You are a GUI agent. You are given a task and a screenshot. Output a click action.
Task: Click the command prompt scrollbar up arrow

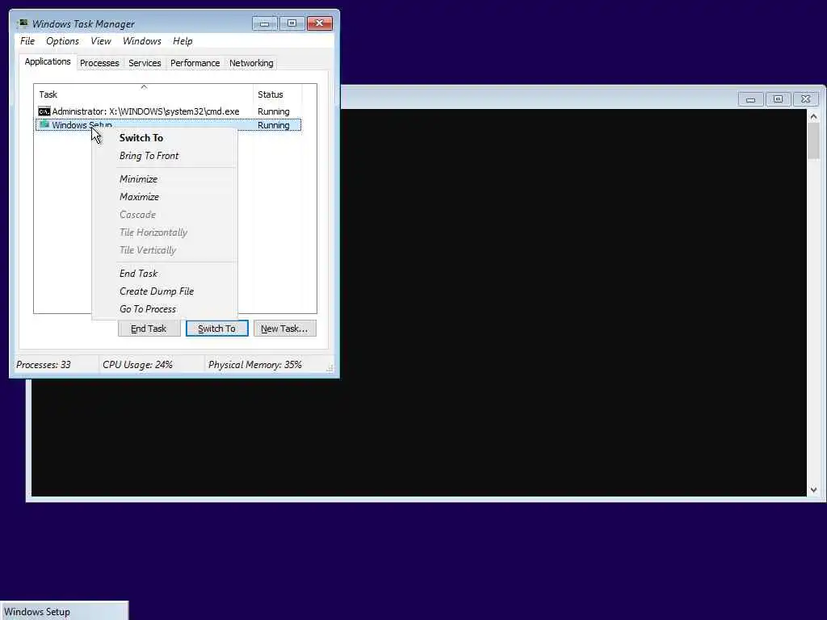point(813,116)
